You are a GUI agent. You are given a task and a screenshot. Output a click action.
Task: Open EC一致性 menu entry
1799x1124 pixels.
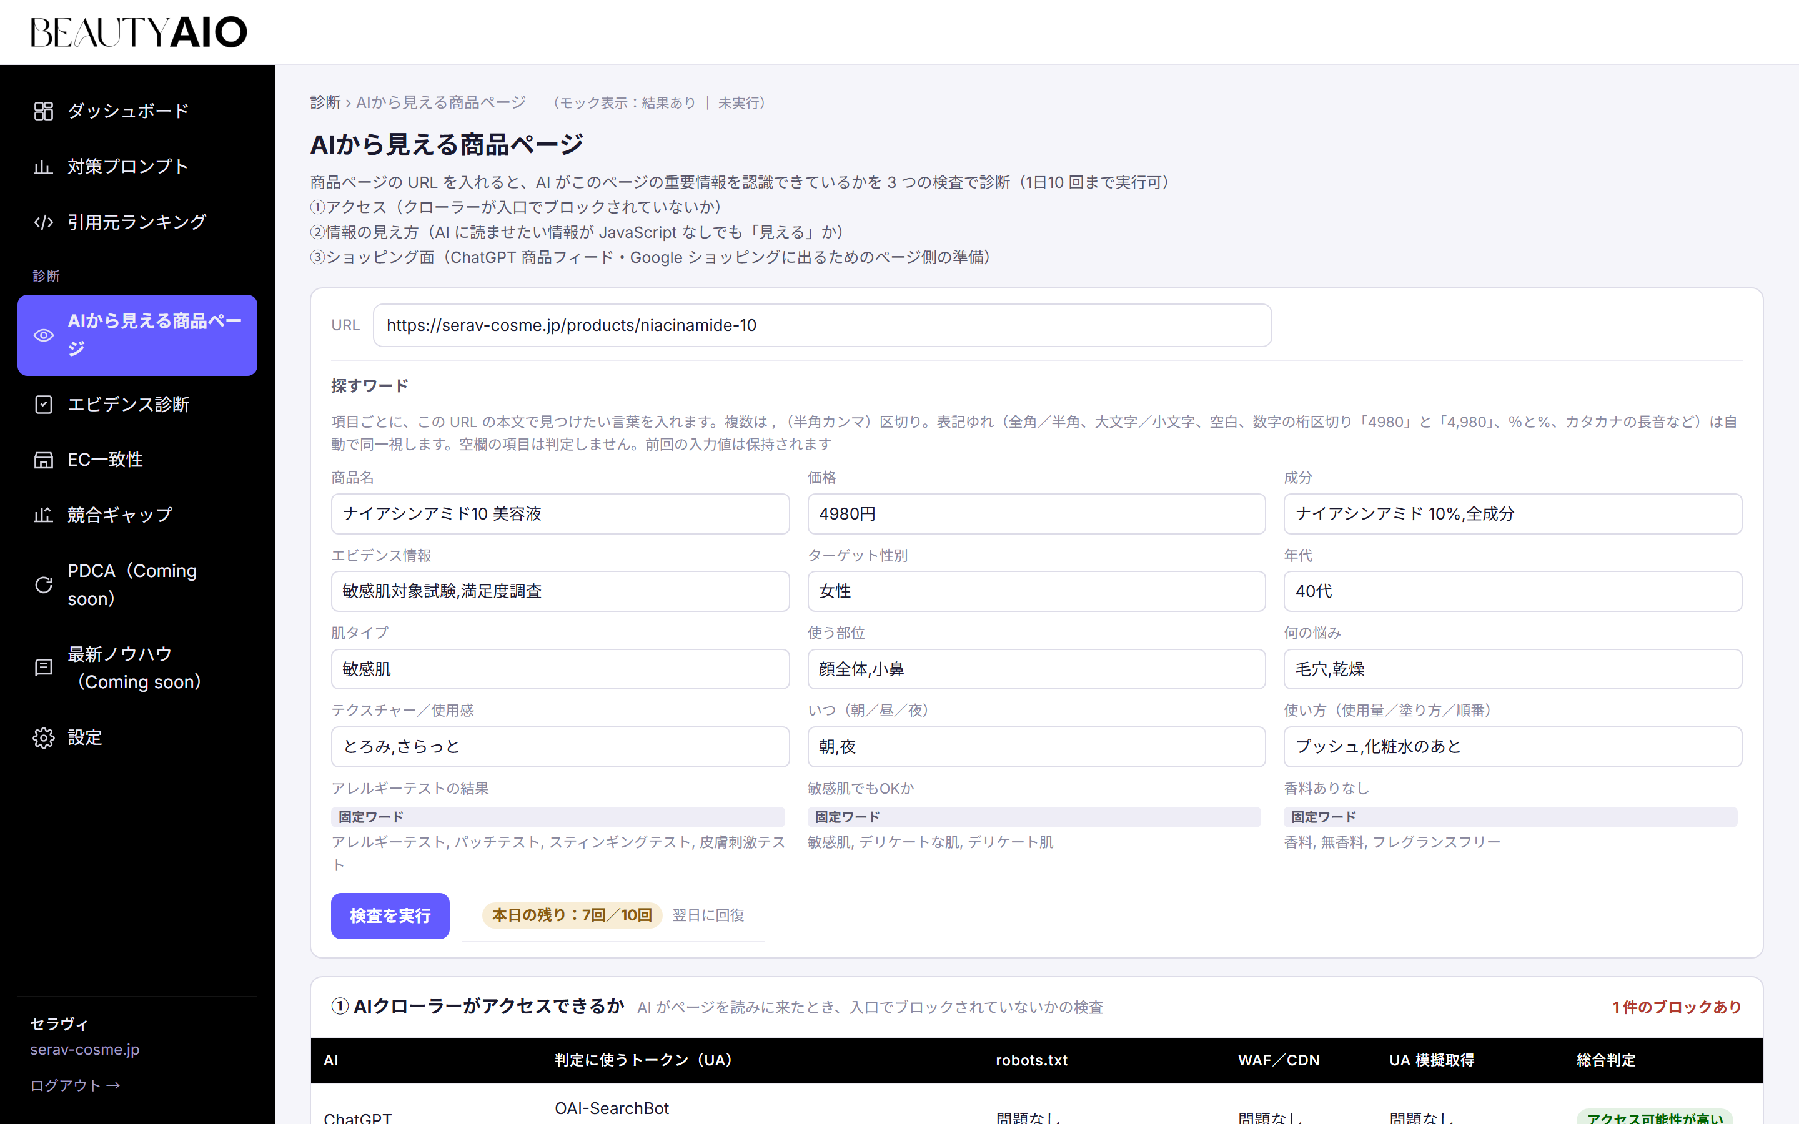pos(137,460)
